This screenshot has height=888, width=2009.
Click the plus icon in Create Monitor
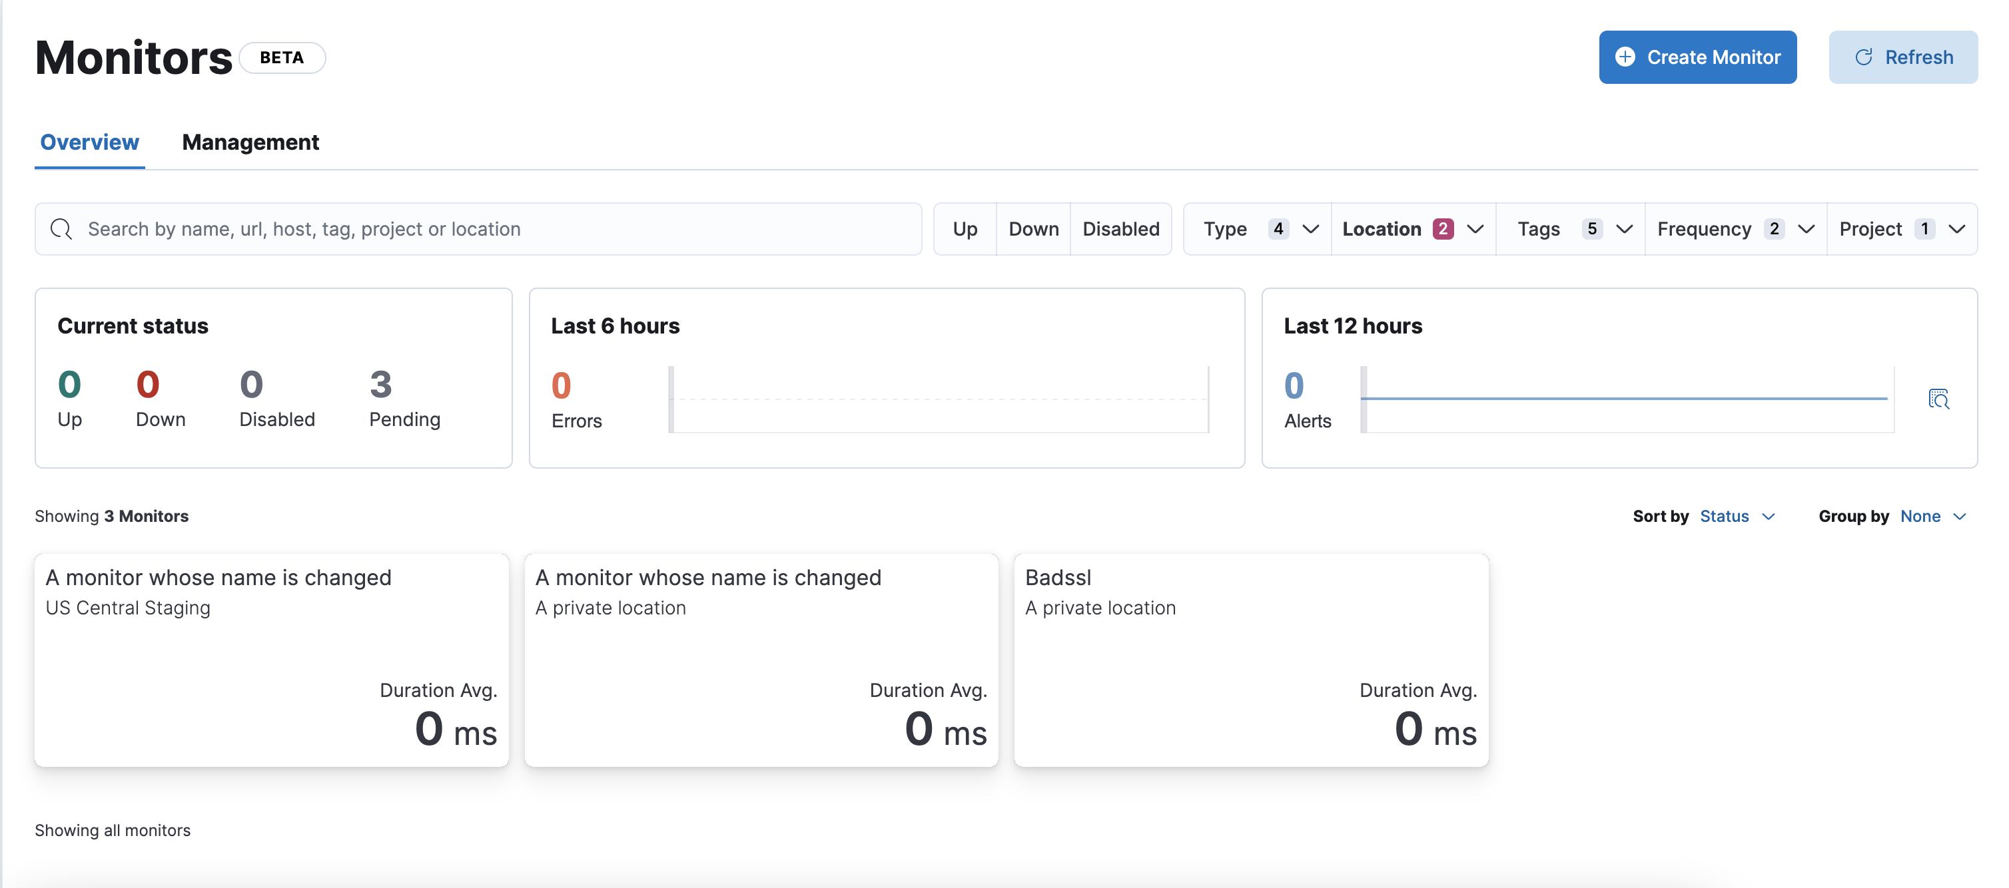1625,57
